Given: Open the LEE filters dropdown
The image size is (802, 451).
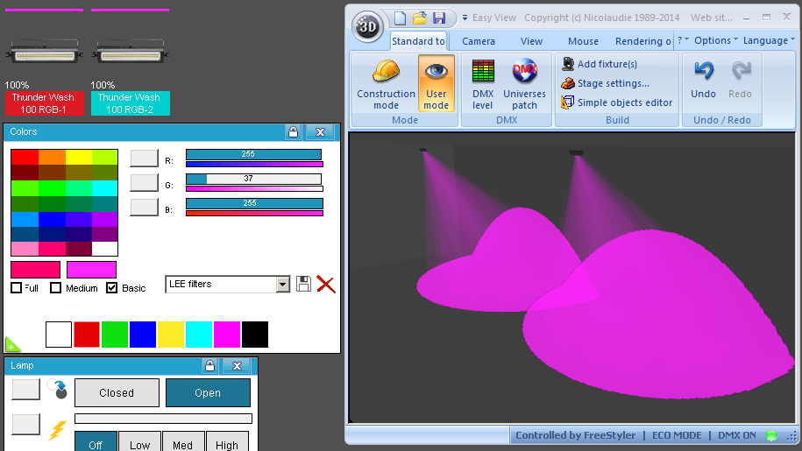Looking at the screenshot, I should [283, 285].
